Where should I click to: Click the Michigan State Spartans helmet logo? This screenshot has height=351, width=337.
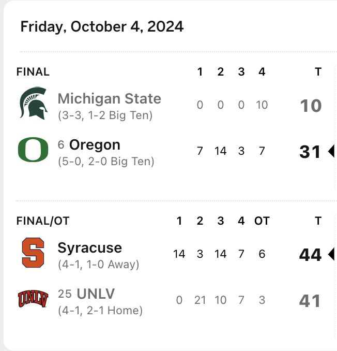(33, 104)
